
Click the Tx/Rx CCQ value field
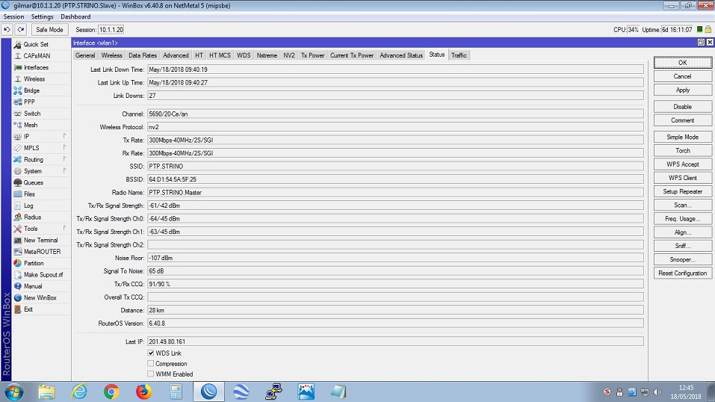(395, 284)
